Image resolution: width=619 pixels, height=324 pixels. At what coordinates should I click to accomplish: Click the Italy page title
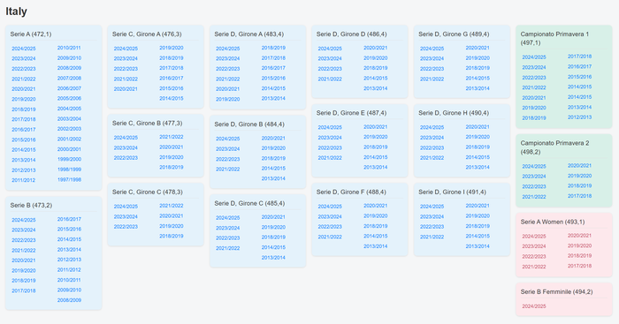pyautogui.click(x=16, y=11)
